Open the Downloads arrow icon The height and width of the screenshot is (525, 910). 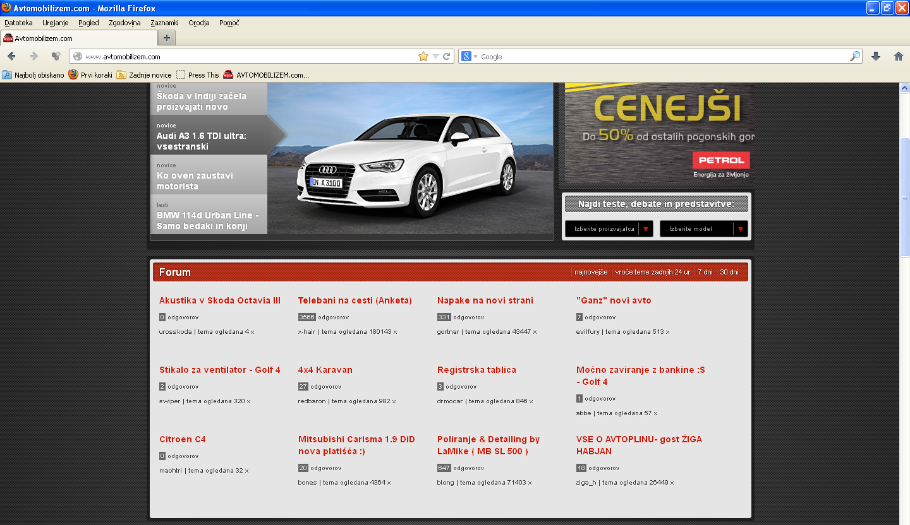[x=876, y=56]
